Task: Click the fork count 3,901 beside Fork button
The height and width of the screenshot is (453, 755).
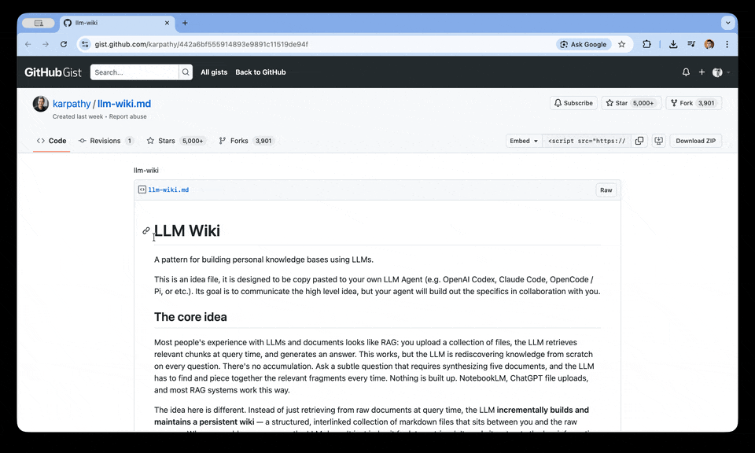Action: [706, 103]
